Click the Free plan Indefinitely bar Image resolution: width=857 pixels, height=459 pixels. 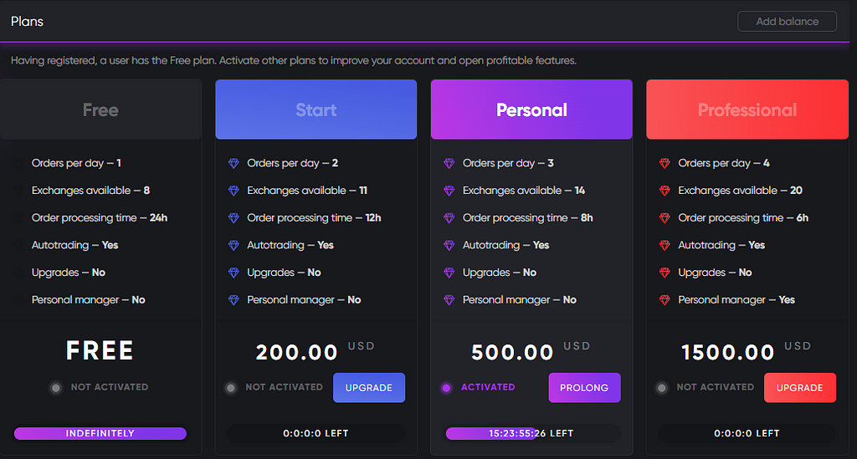[100, 433]
